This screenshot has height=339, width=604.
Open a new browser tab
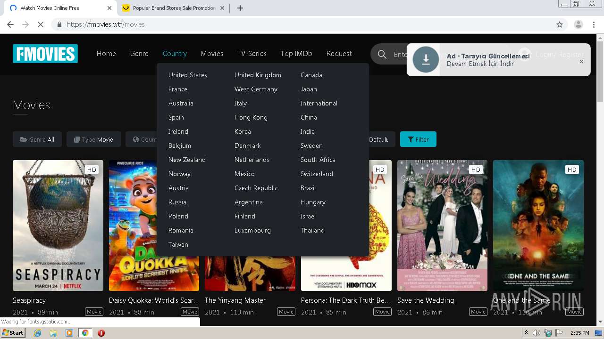(240, 8)
